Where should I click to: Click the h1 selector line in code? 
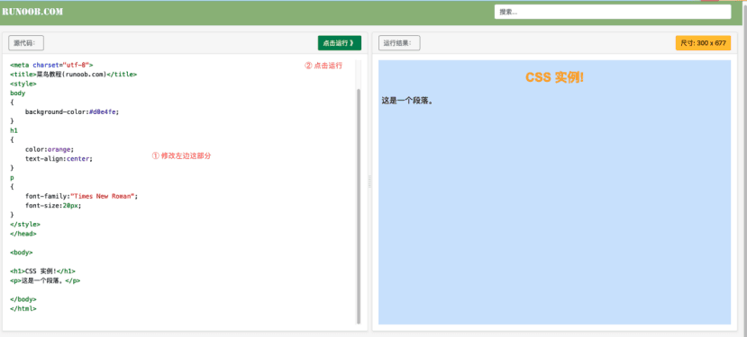click(14, 130)
